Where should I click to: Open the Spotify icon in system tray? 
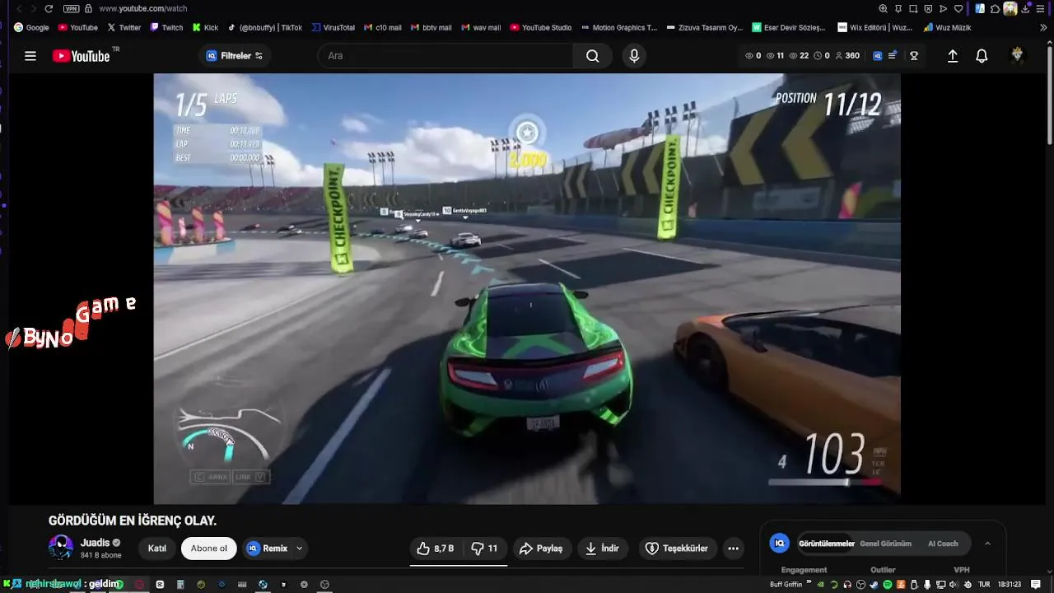point(888,585)
